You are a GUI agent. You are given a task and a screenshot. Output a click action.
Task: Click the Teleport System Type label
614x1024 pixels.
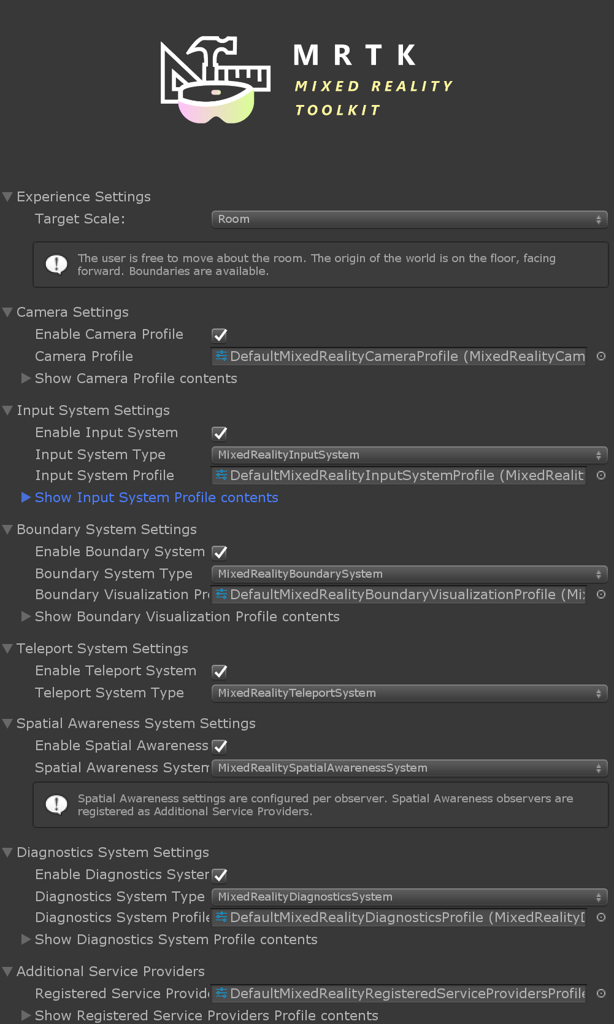(109, 693)
